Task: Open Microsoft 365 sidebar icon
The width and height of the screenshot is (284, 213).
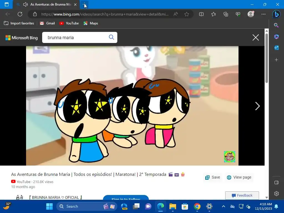Action: pyautogui.click(x=276, y=37)
